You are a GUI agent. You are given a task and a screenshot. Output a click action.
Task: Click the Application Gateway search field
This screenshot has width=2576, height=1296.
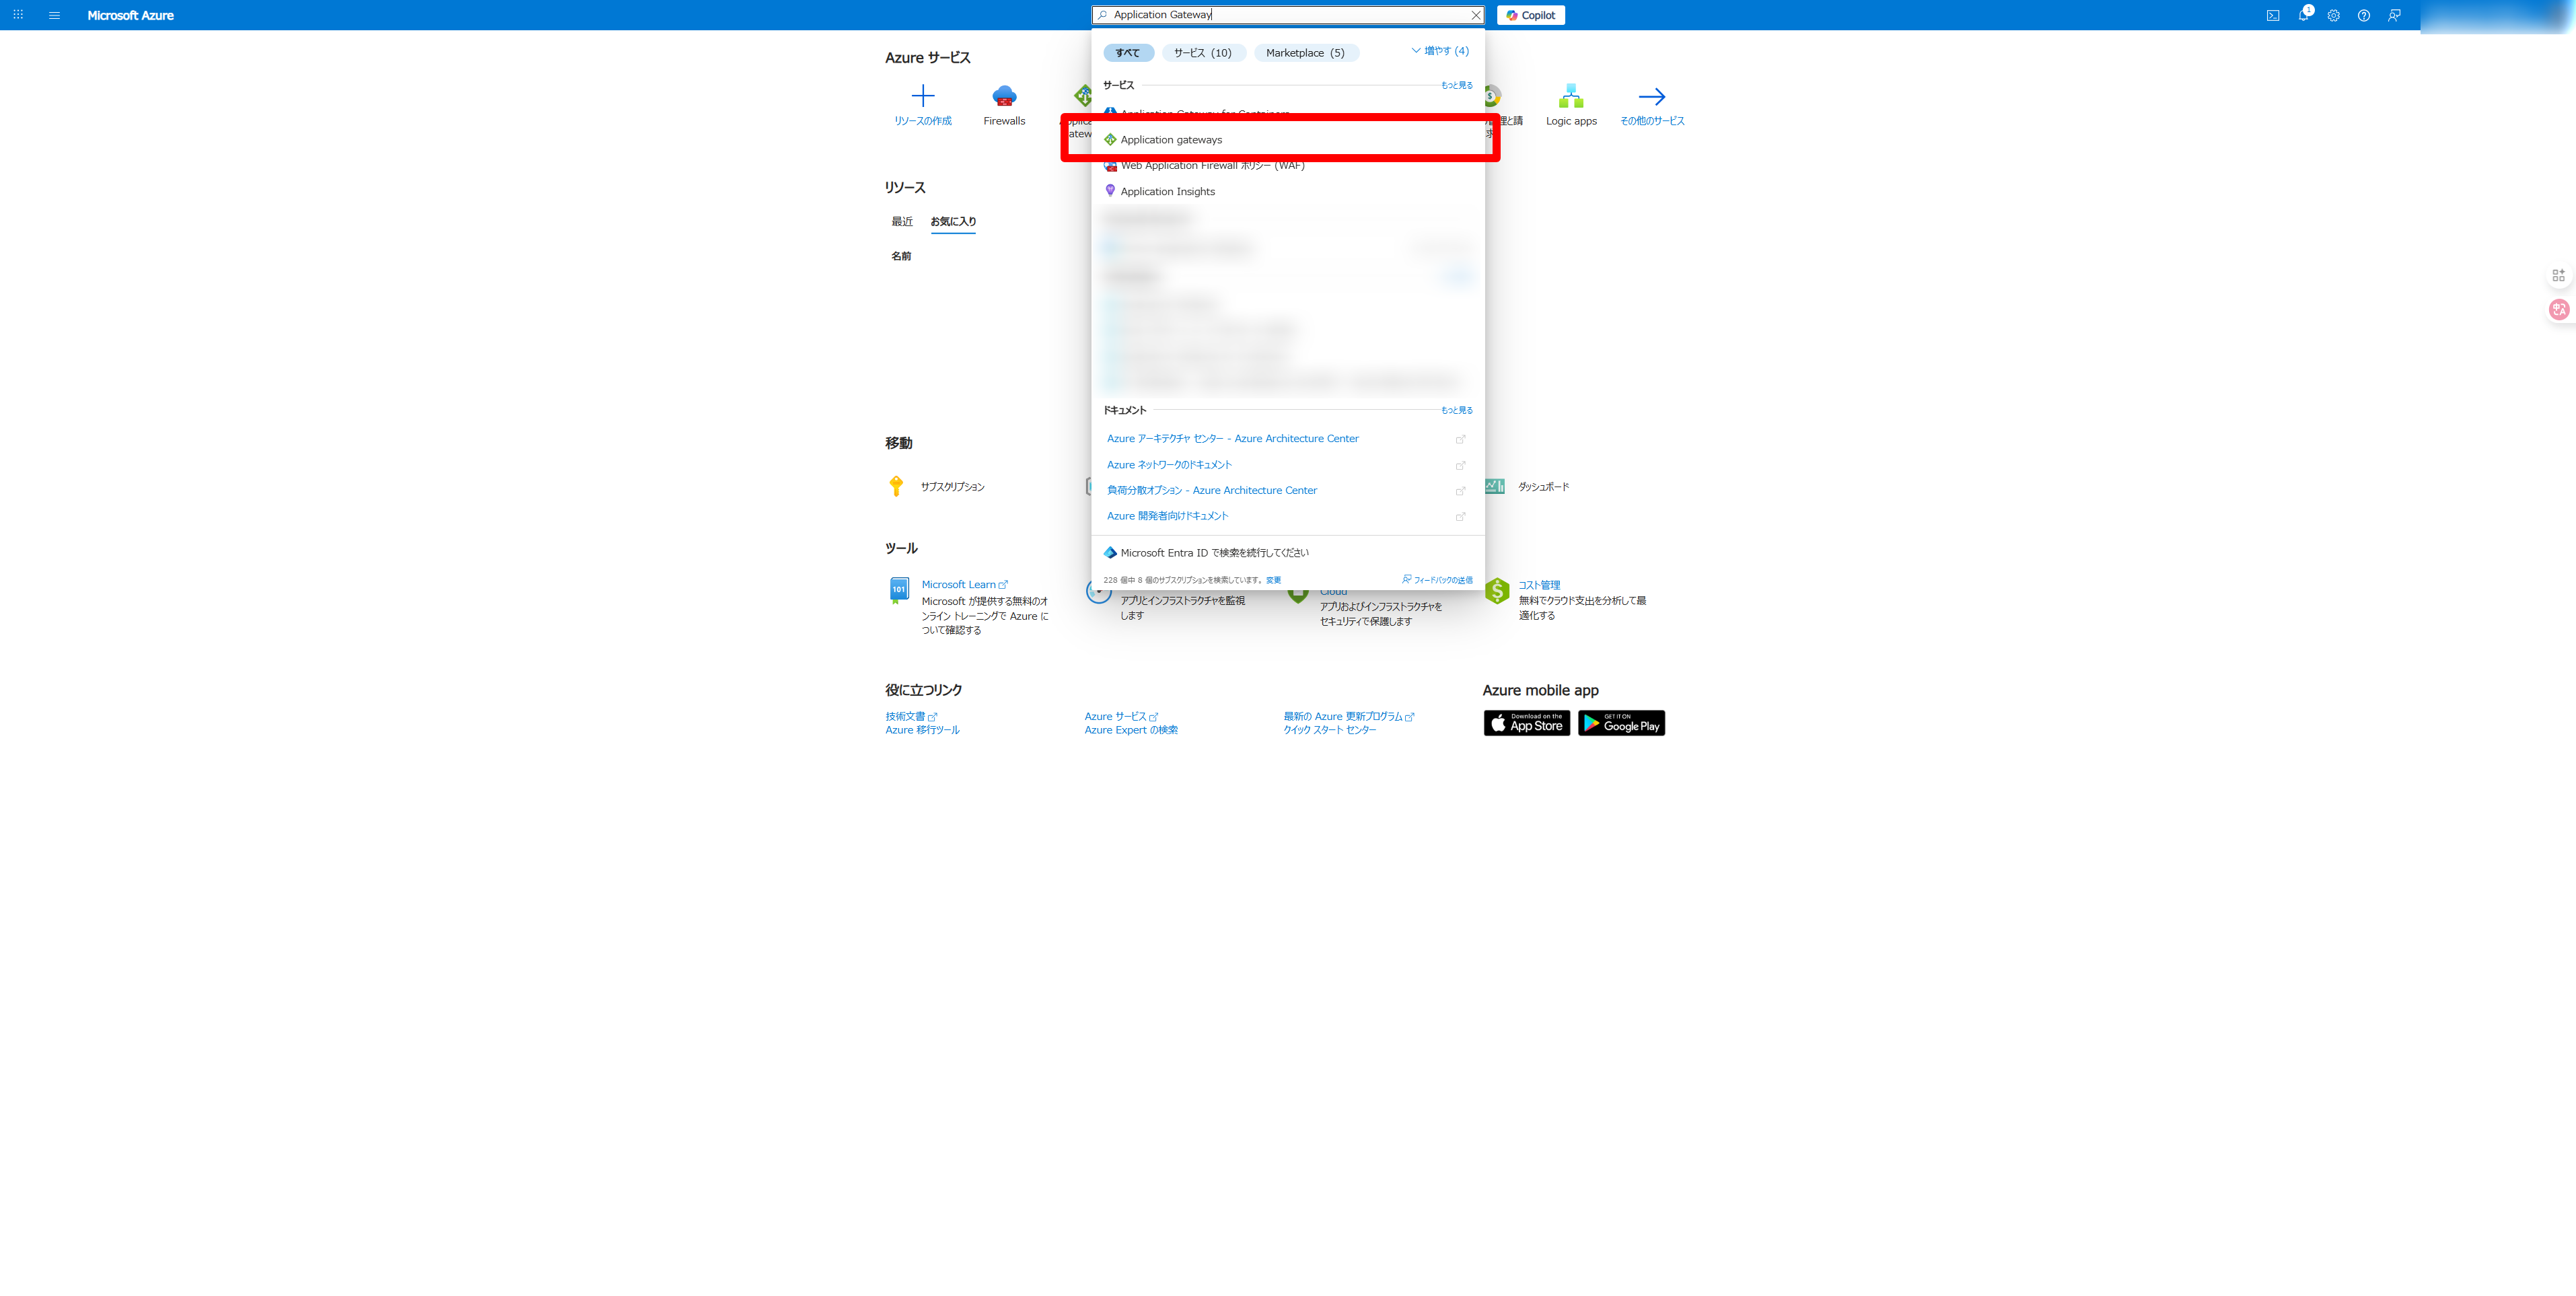click(1285, 15)
